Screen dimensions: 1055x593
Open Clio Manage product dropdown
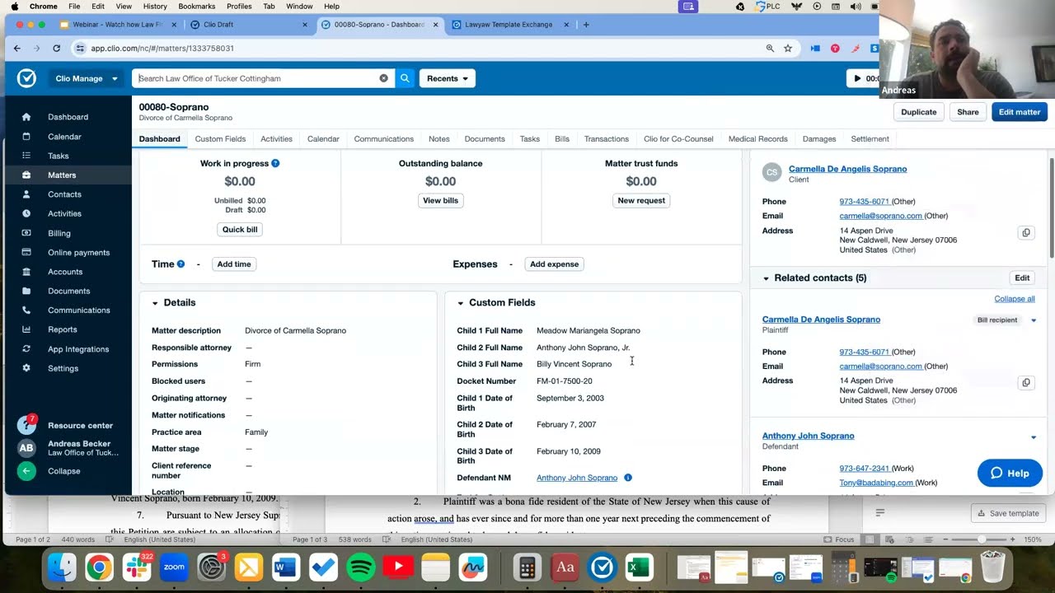pos(87,78)
